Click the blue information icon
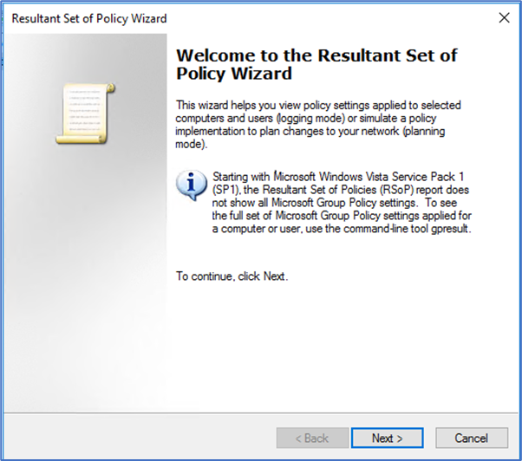This screenshot has width=522, height=461. (x=188, y=184)
